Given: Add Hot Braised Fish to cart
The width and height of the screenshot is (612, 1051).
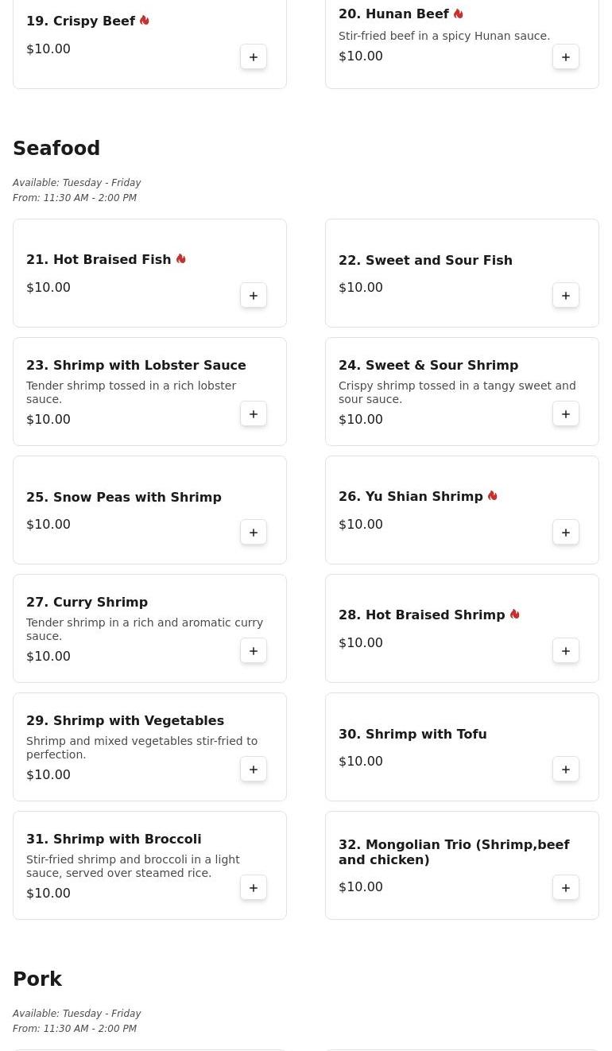Looking at the screenshot, I should [x=254, y=296].
